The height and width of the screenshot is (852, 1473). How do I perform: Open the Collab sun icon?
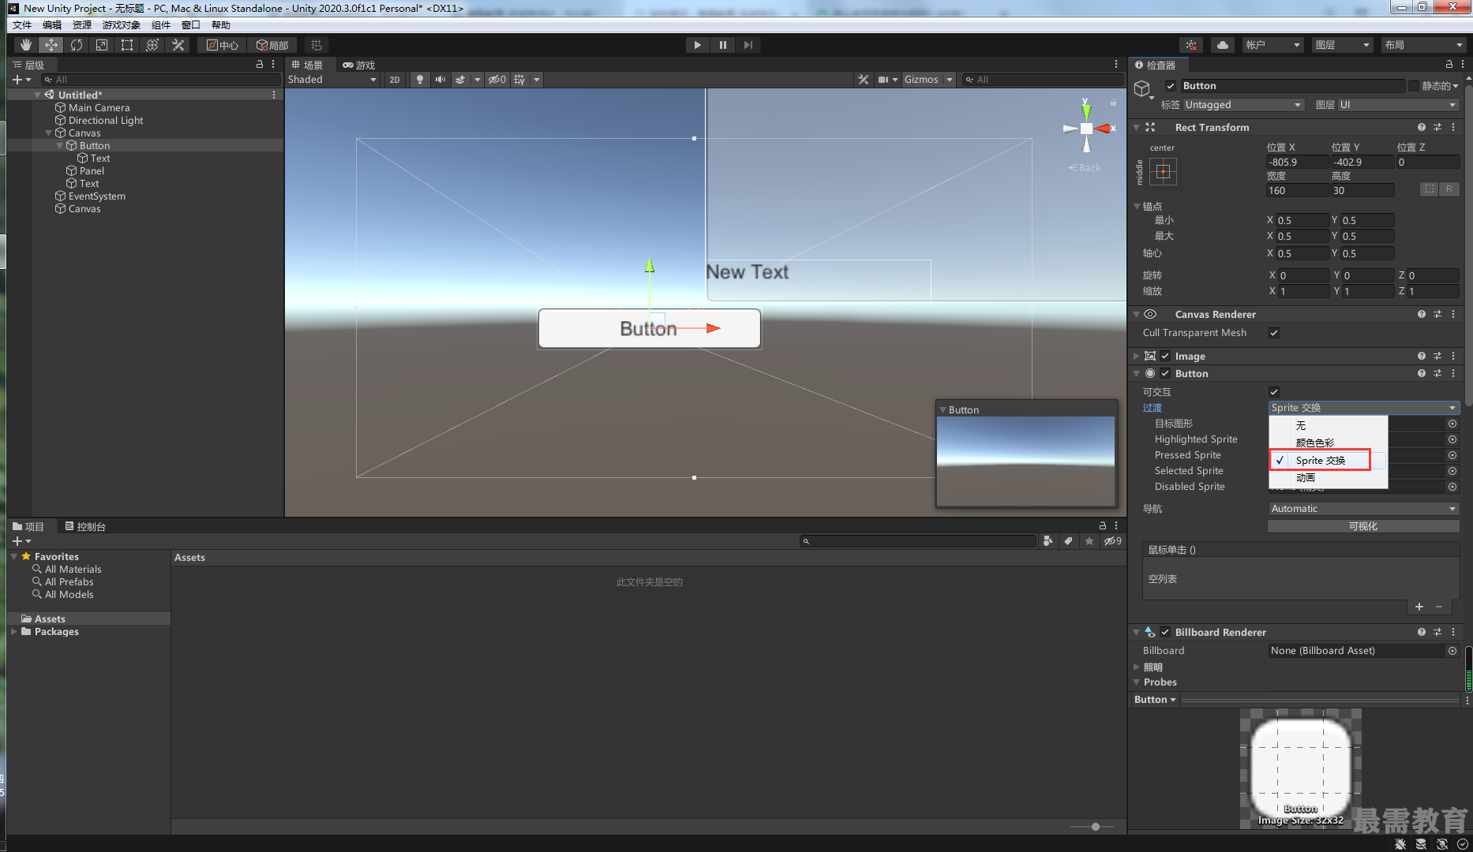pyautogui.click(x=1192, y=45)
